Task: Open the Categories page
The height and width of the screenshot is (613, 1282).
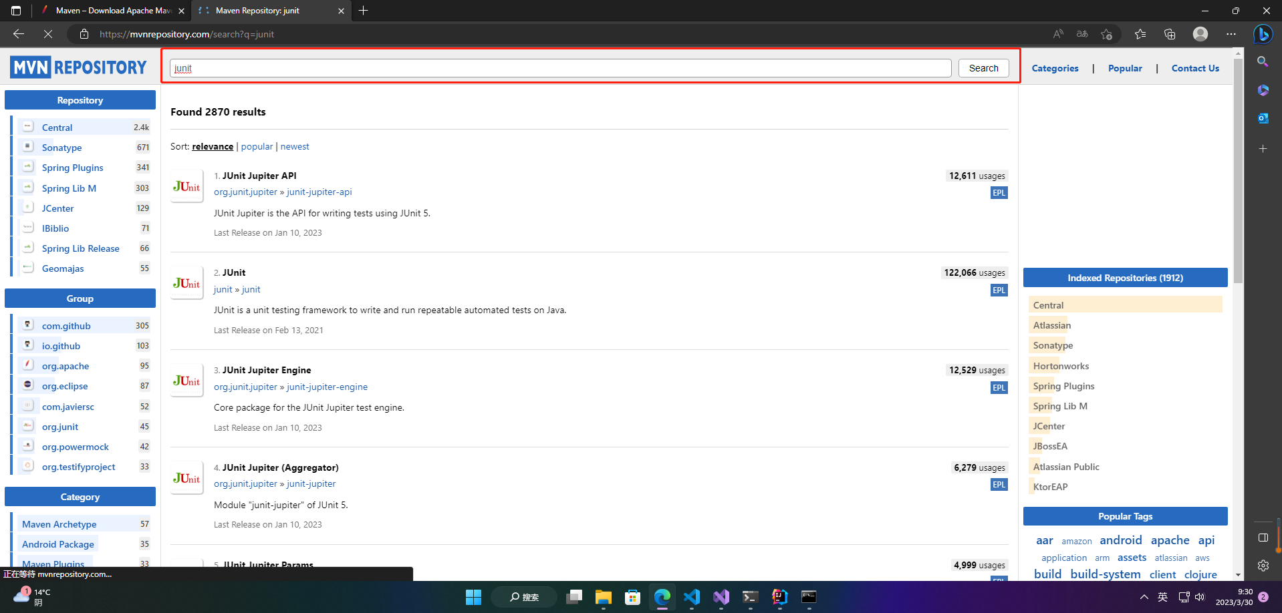Action: coord(1055,68)
